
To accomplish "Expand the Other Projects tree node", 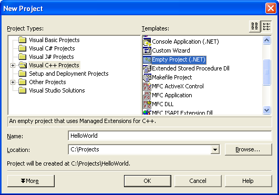I will tap(13, 82).
